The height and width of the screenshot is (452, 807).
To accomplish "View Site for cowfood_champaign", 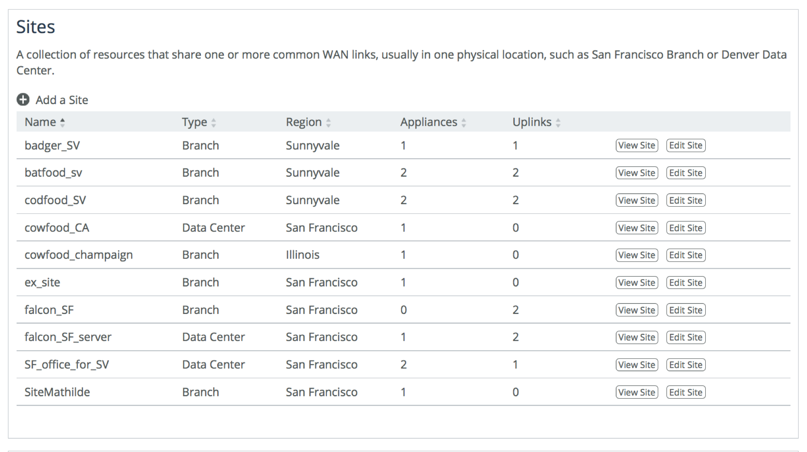I will (636, 255).
